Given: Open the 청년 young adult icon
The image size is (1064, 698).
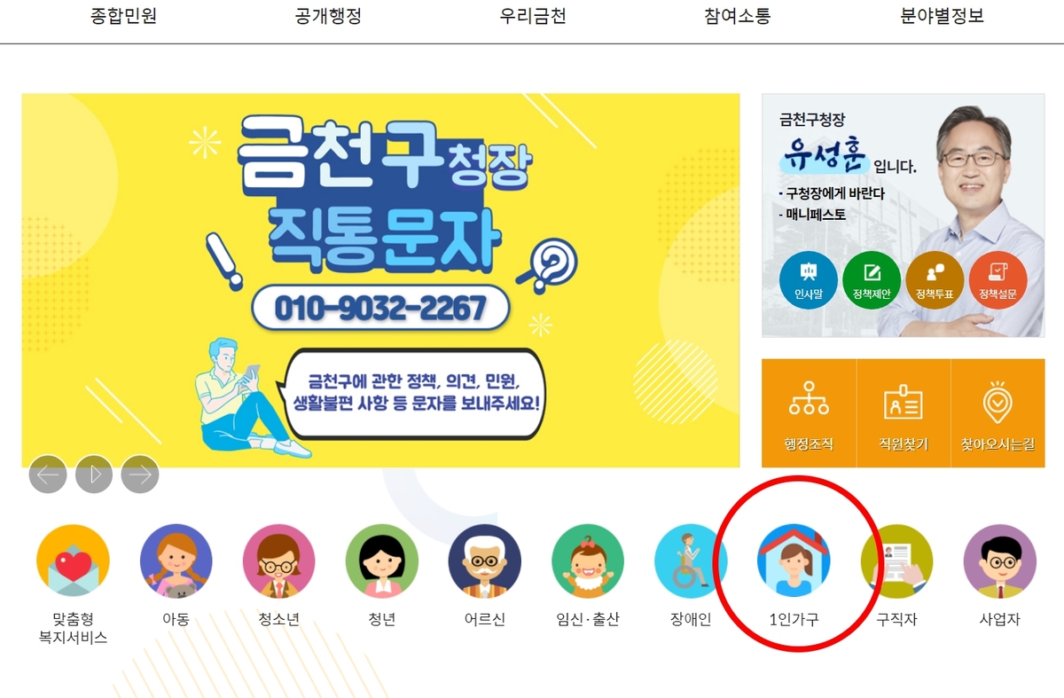Looking at the screenshot, I should 382,561.
